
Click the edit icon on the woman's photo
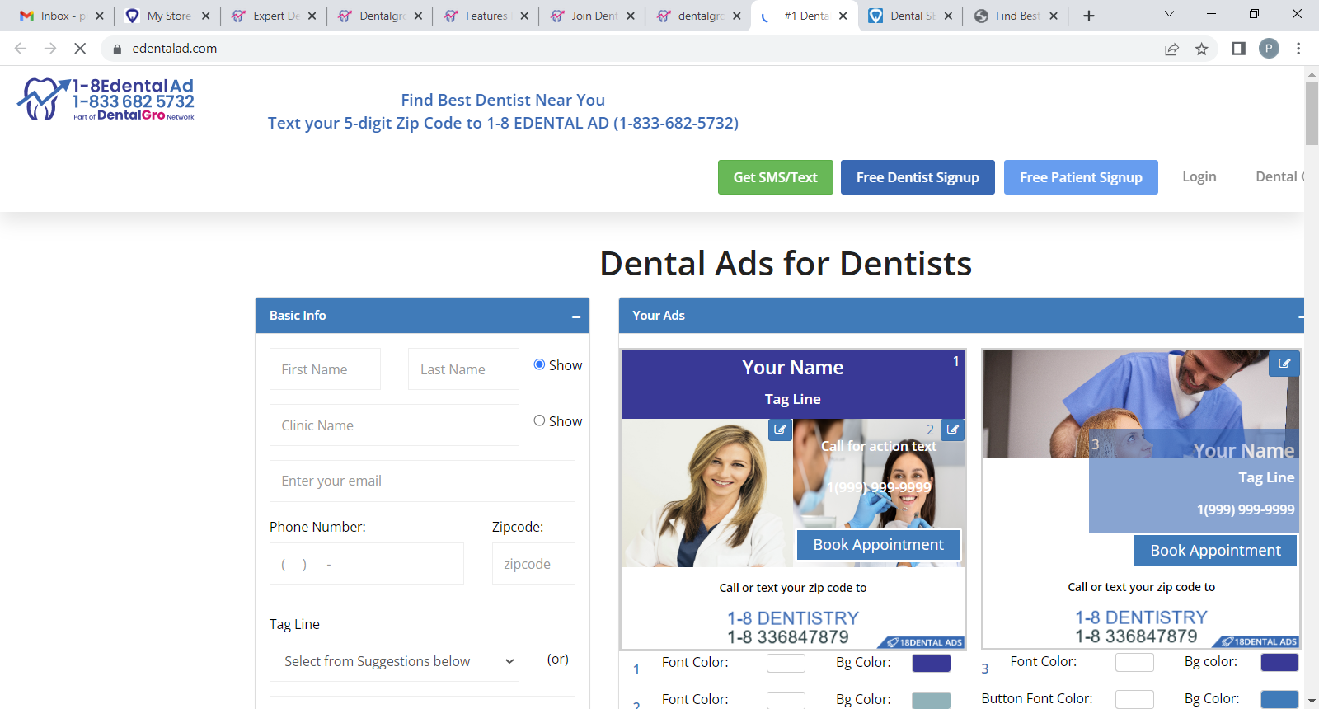[780, 430]
